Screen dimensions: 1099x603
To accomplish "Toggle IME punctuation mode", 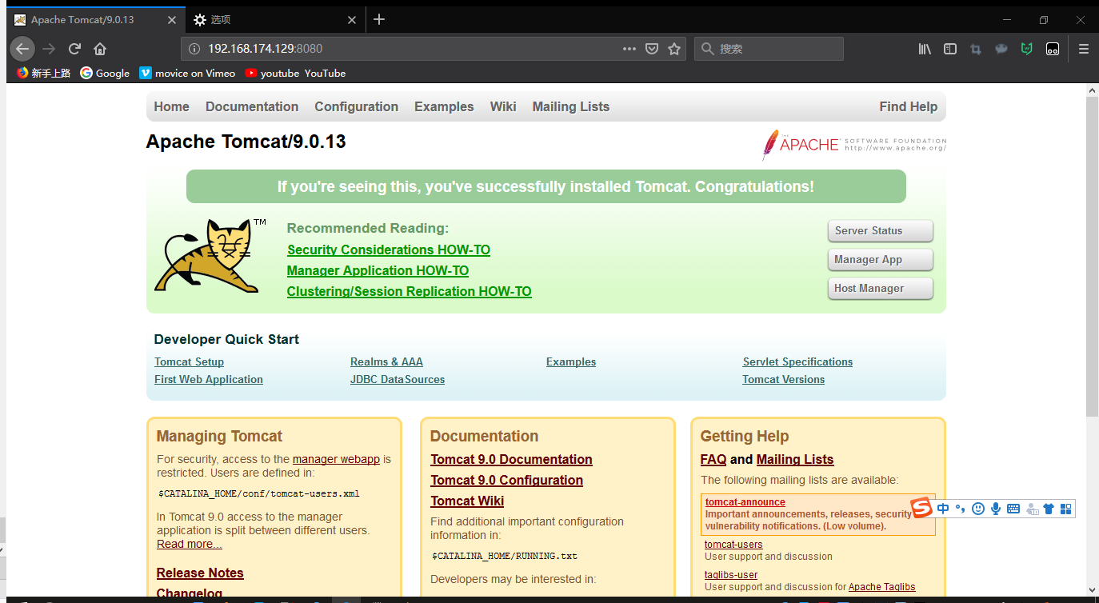I will pyautogui.click(x=960, y=509).
